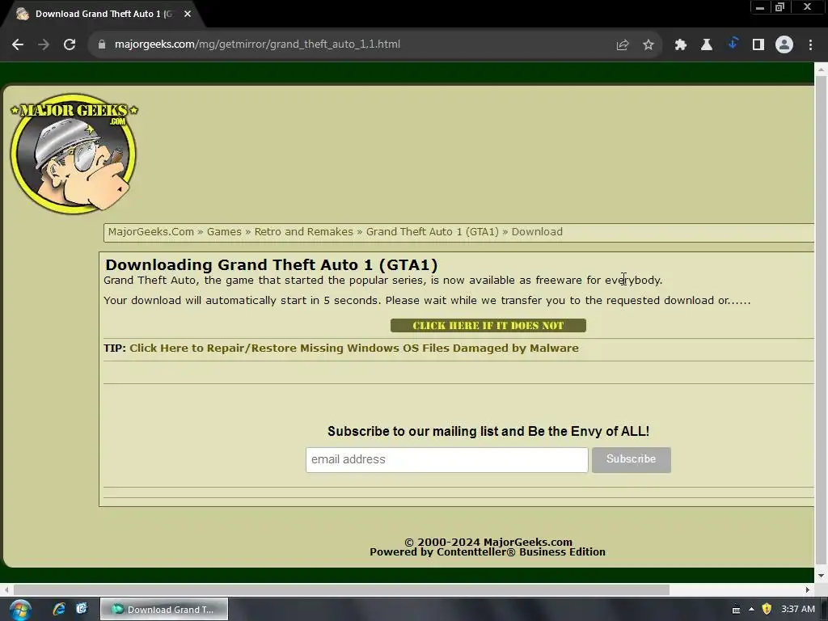
Task: Open Retro and Remakes breadcrumb
Action: pyautogui.click(x=304, y=232)
